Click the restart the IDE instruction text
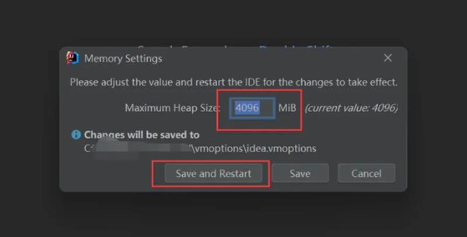The width and height of the screenshot is (467, 237). pyautogui.click(x=234, y=82)
